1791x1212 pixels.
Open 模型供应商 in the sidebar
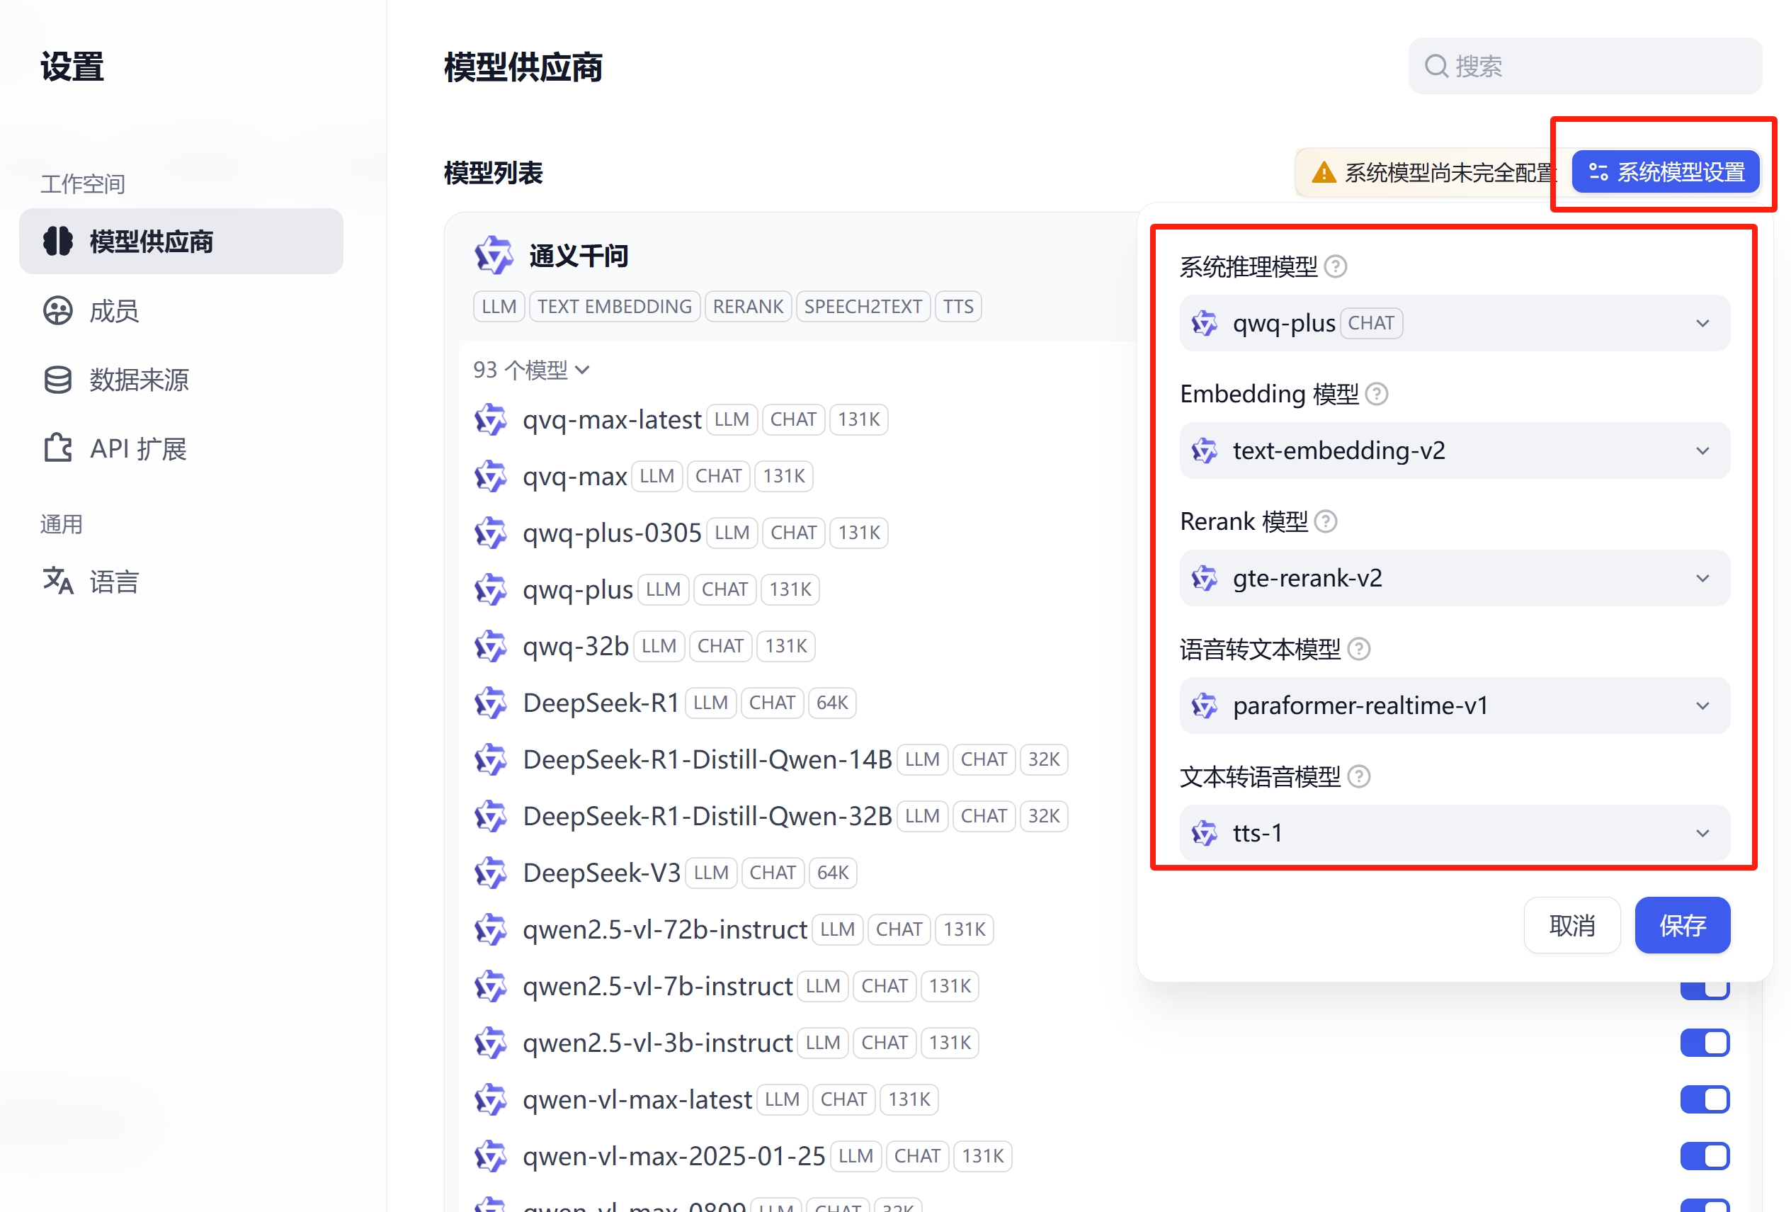[x=181, y=242]
